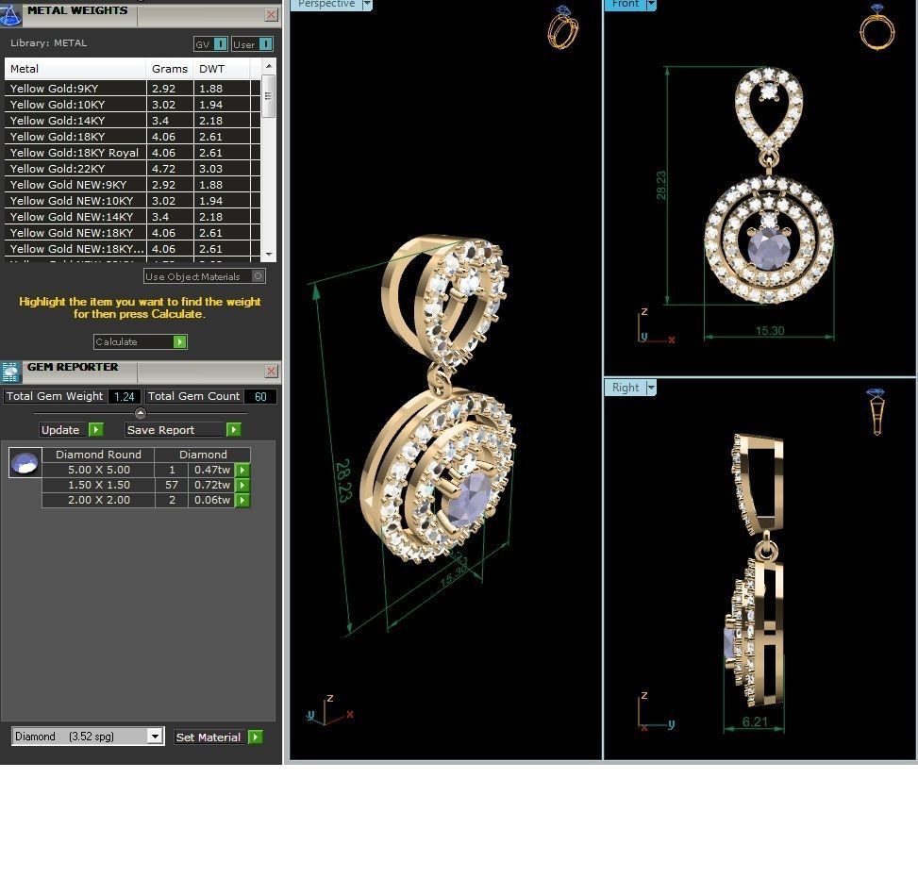The image size is (918, 878).
Task: Select the Yellow Gold:9KY row
Action: [x=132, y=89]
